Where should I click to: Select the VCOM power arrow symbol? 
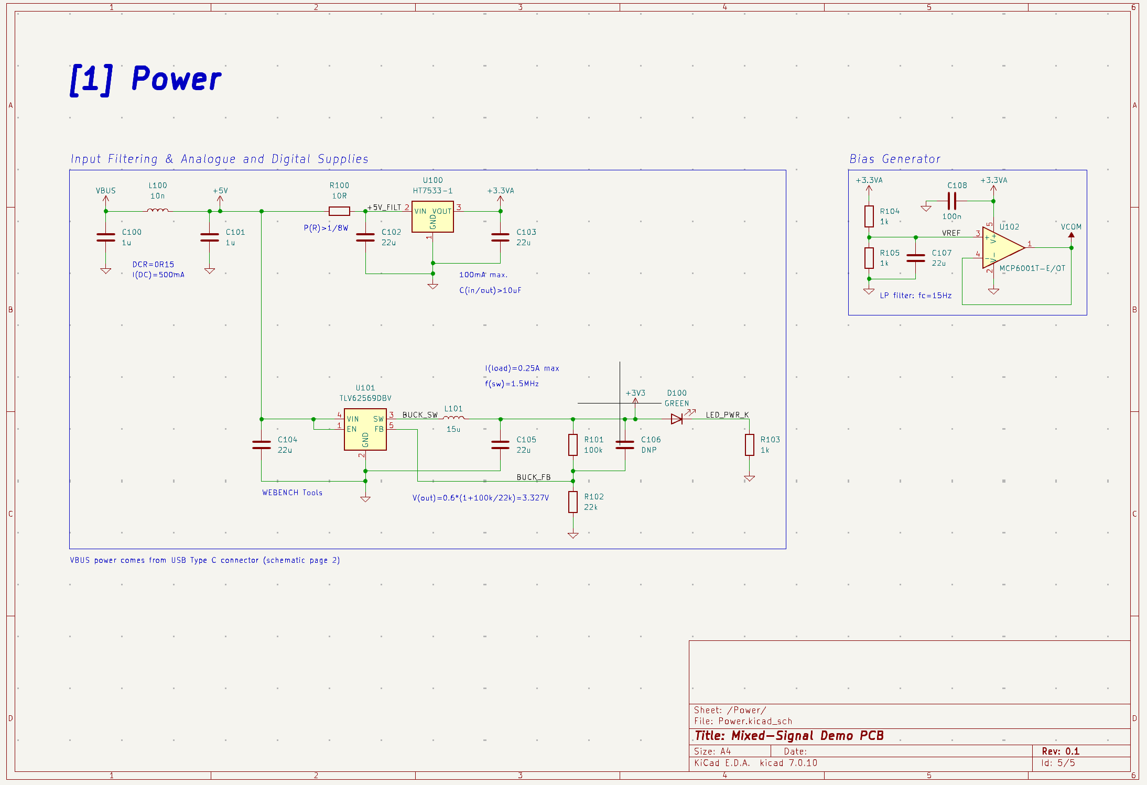click(x=1071, y=236)
